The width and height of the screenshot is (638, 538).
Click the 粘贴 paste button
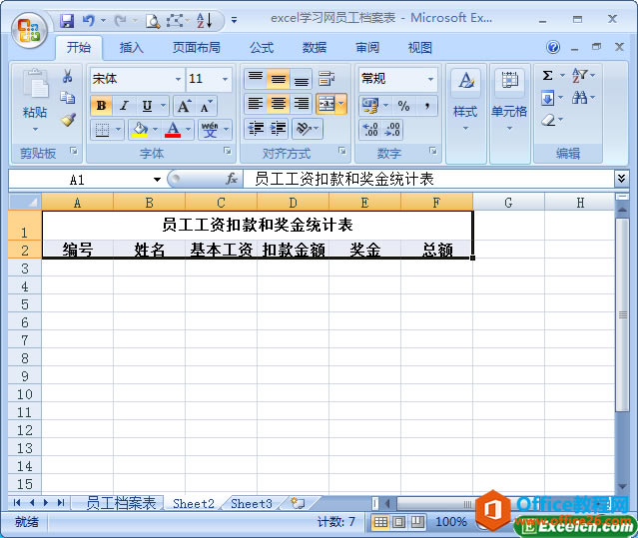pos(35,100)
